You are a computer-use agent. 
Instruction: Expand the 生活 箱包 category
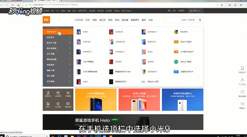[58, 81]
